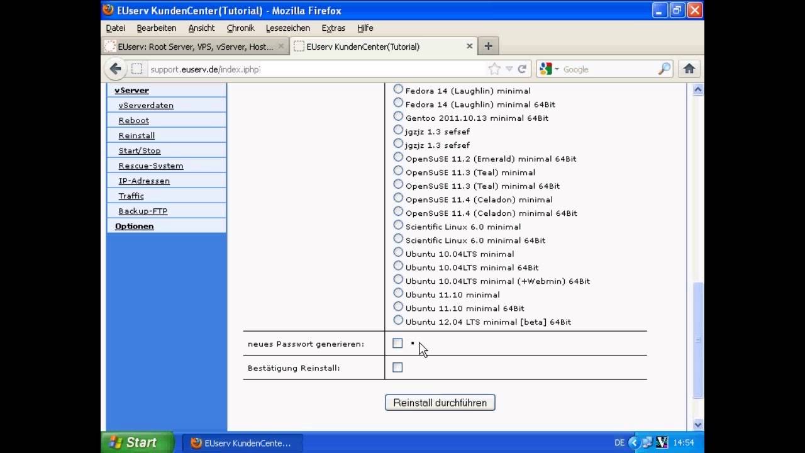The width and height of the screenshot is (805, 453).
Task: Click the page scrollbar down arrow
Action: (697, 425)
